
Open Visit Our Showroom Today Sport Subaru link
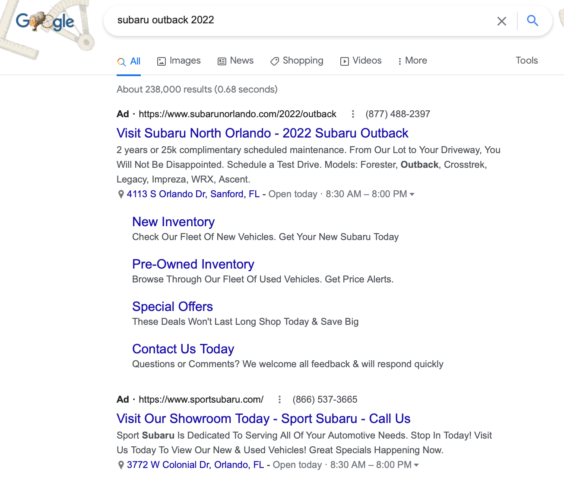coord(263,419)
